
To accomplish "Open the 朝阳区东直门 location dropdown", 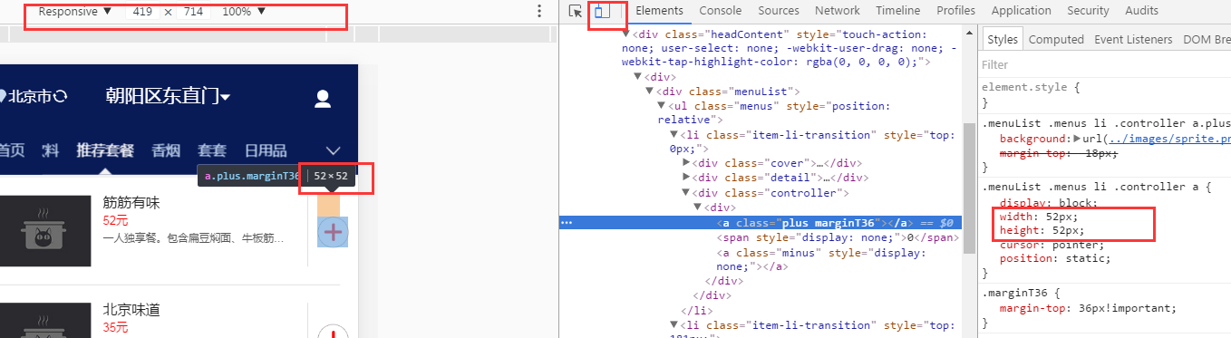I will [168, 96].
